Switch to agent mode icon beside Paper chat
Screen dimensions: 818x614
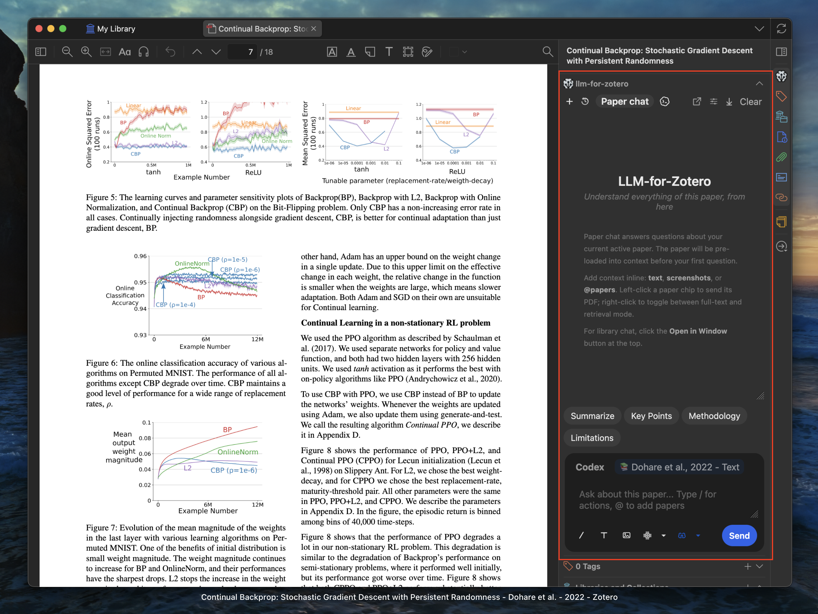click(665, 101)
